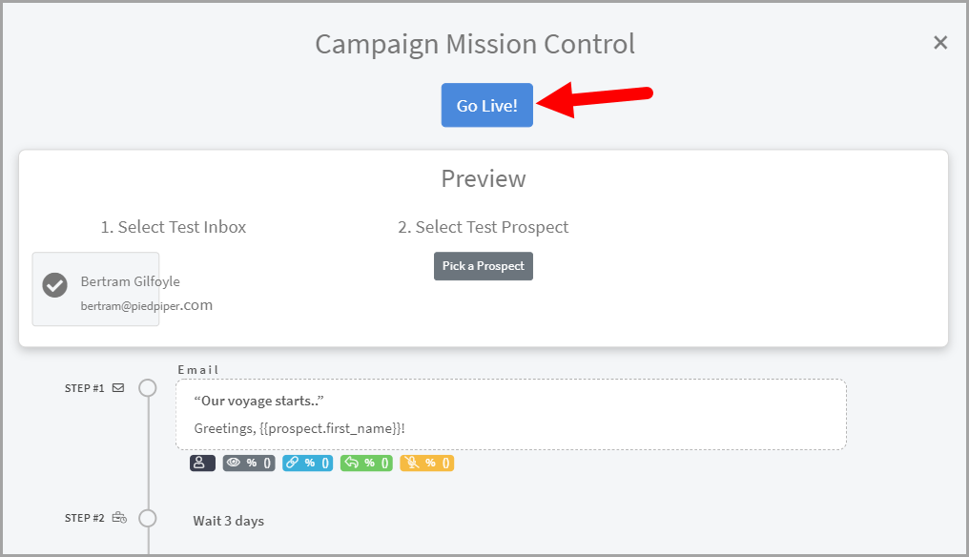Image resolution: width=969 pixels, height=557 pixels.
Task: Click the Go Live! button
Action: point(486,106)
